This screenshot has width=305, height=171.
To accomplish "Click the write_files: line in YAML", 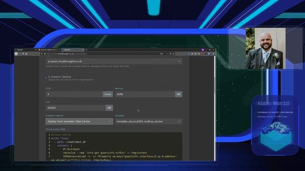I will (x=60, y=138).
